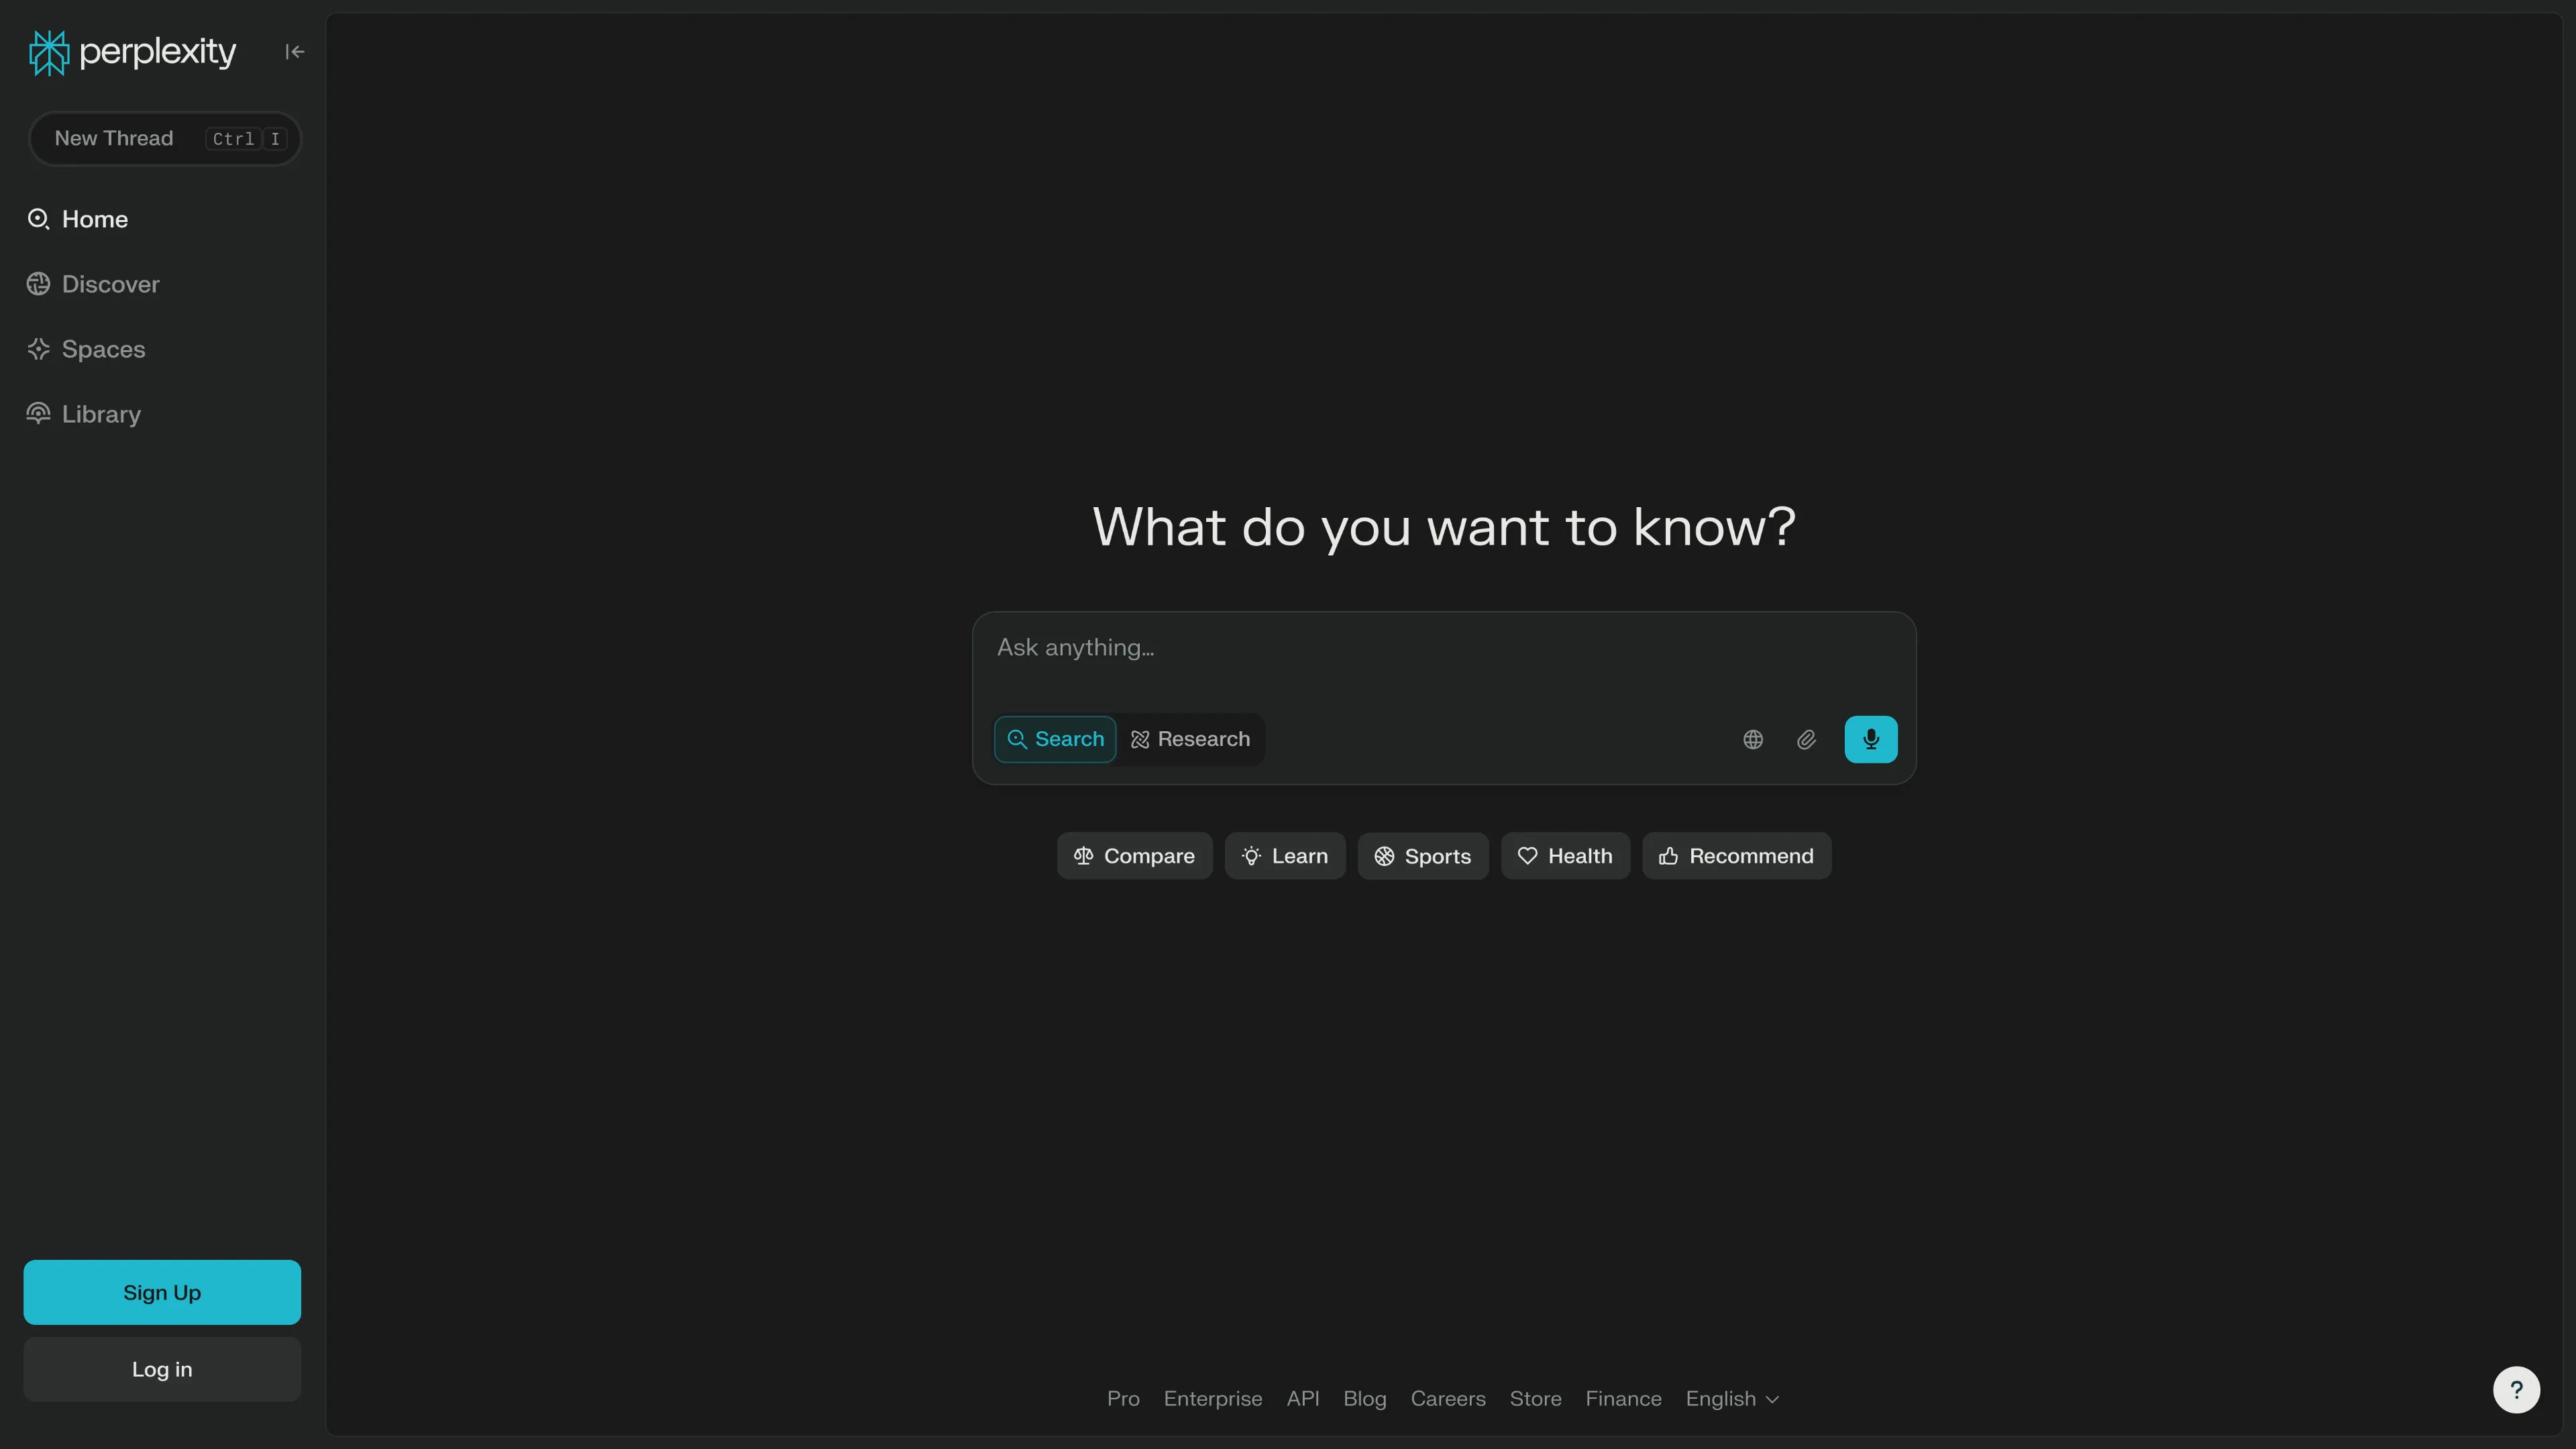Click the Log in button
This screenshot has width=2576, height=1449.
(162, 1369)
